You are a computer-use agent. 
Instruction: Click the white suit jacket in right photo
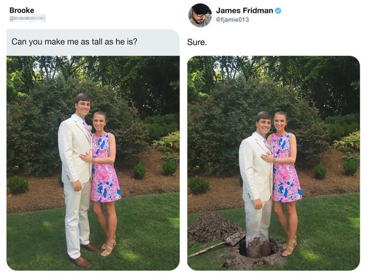point(256,167)
